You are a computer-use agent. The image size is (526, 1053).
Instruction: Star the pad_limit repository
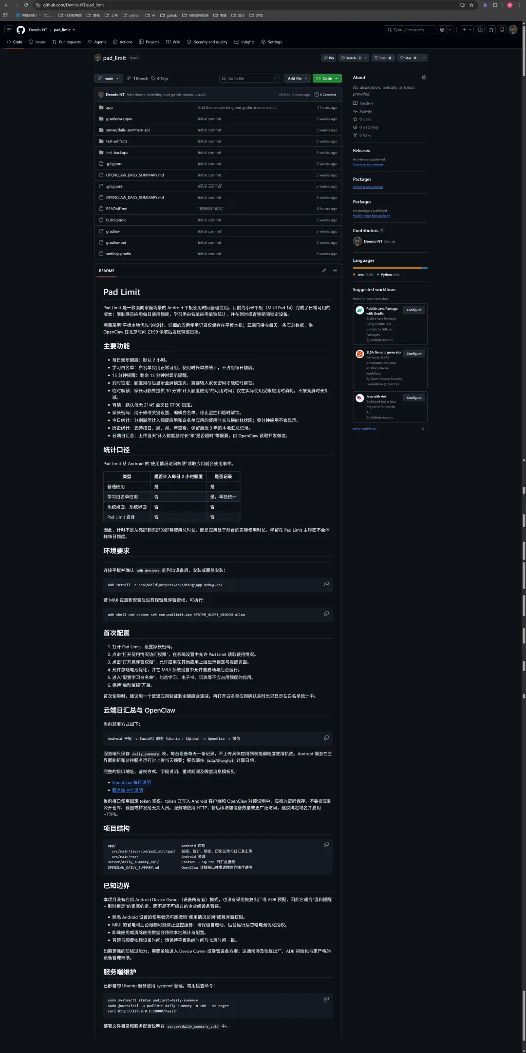tap(408, 58)
